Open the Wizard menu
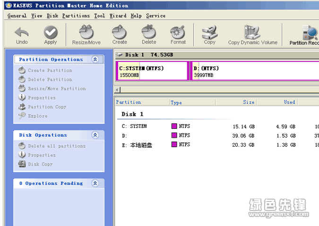This screenshot has width=319, height=226. 118,16
